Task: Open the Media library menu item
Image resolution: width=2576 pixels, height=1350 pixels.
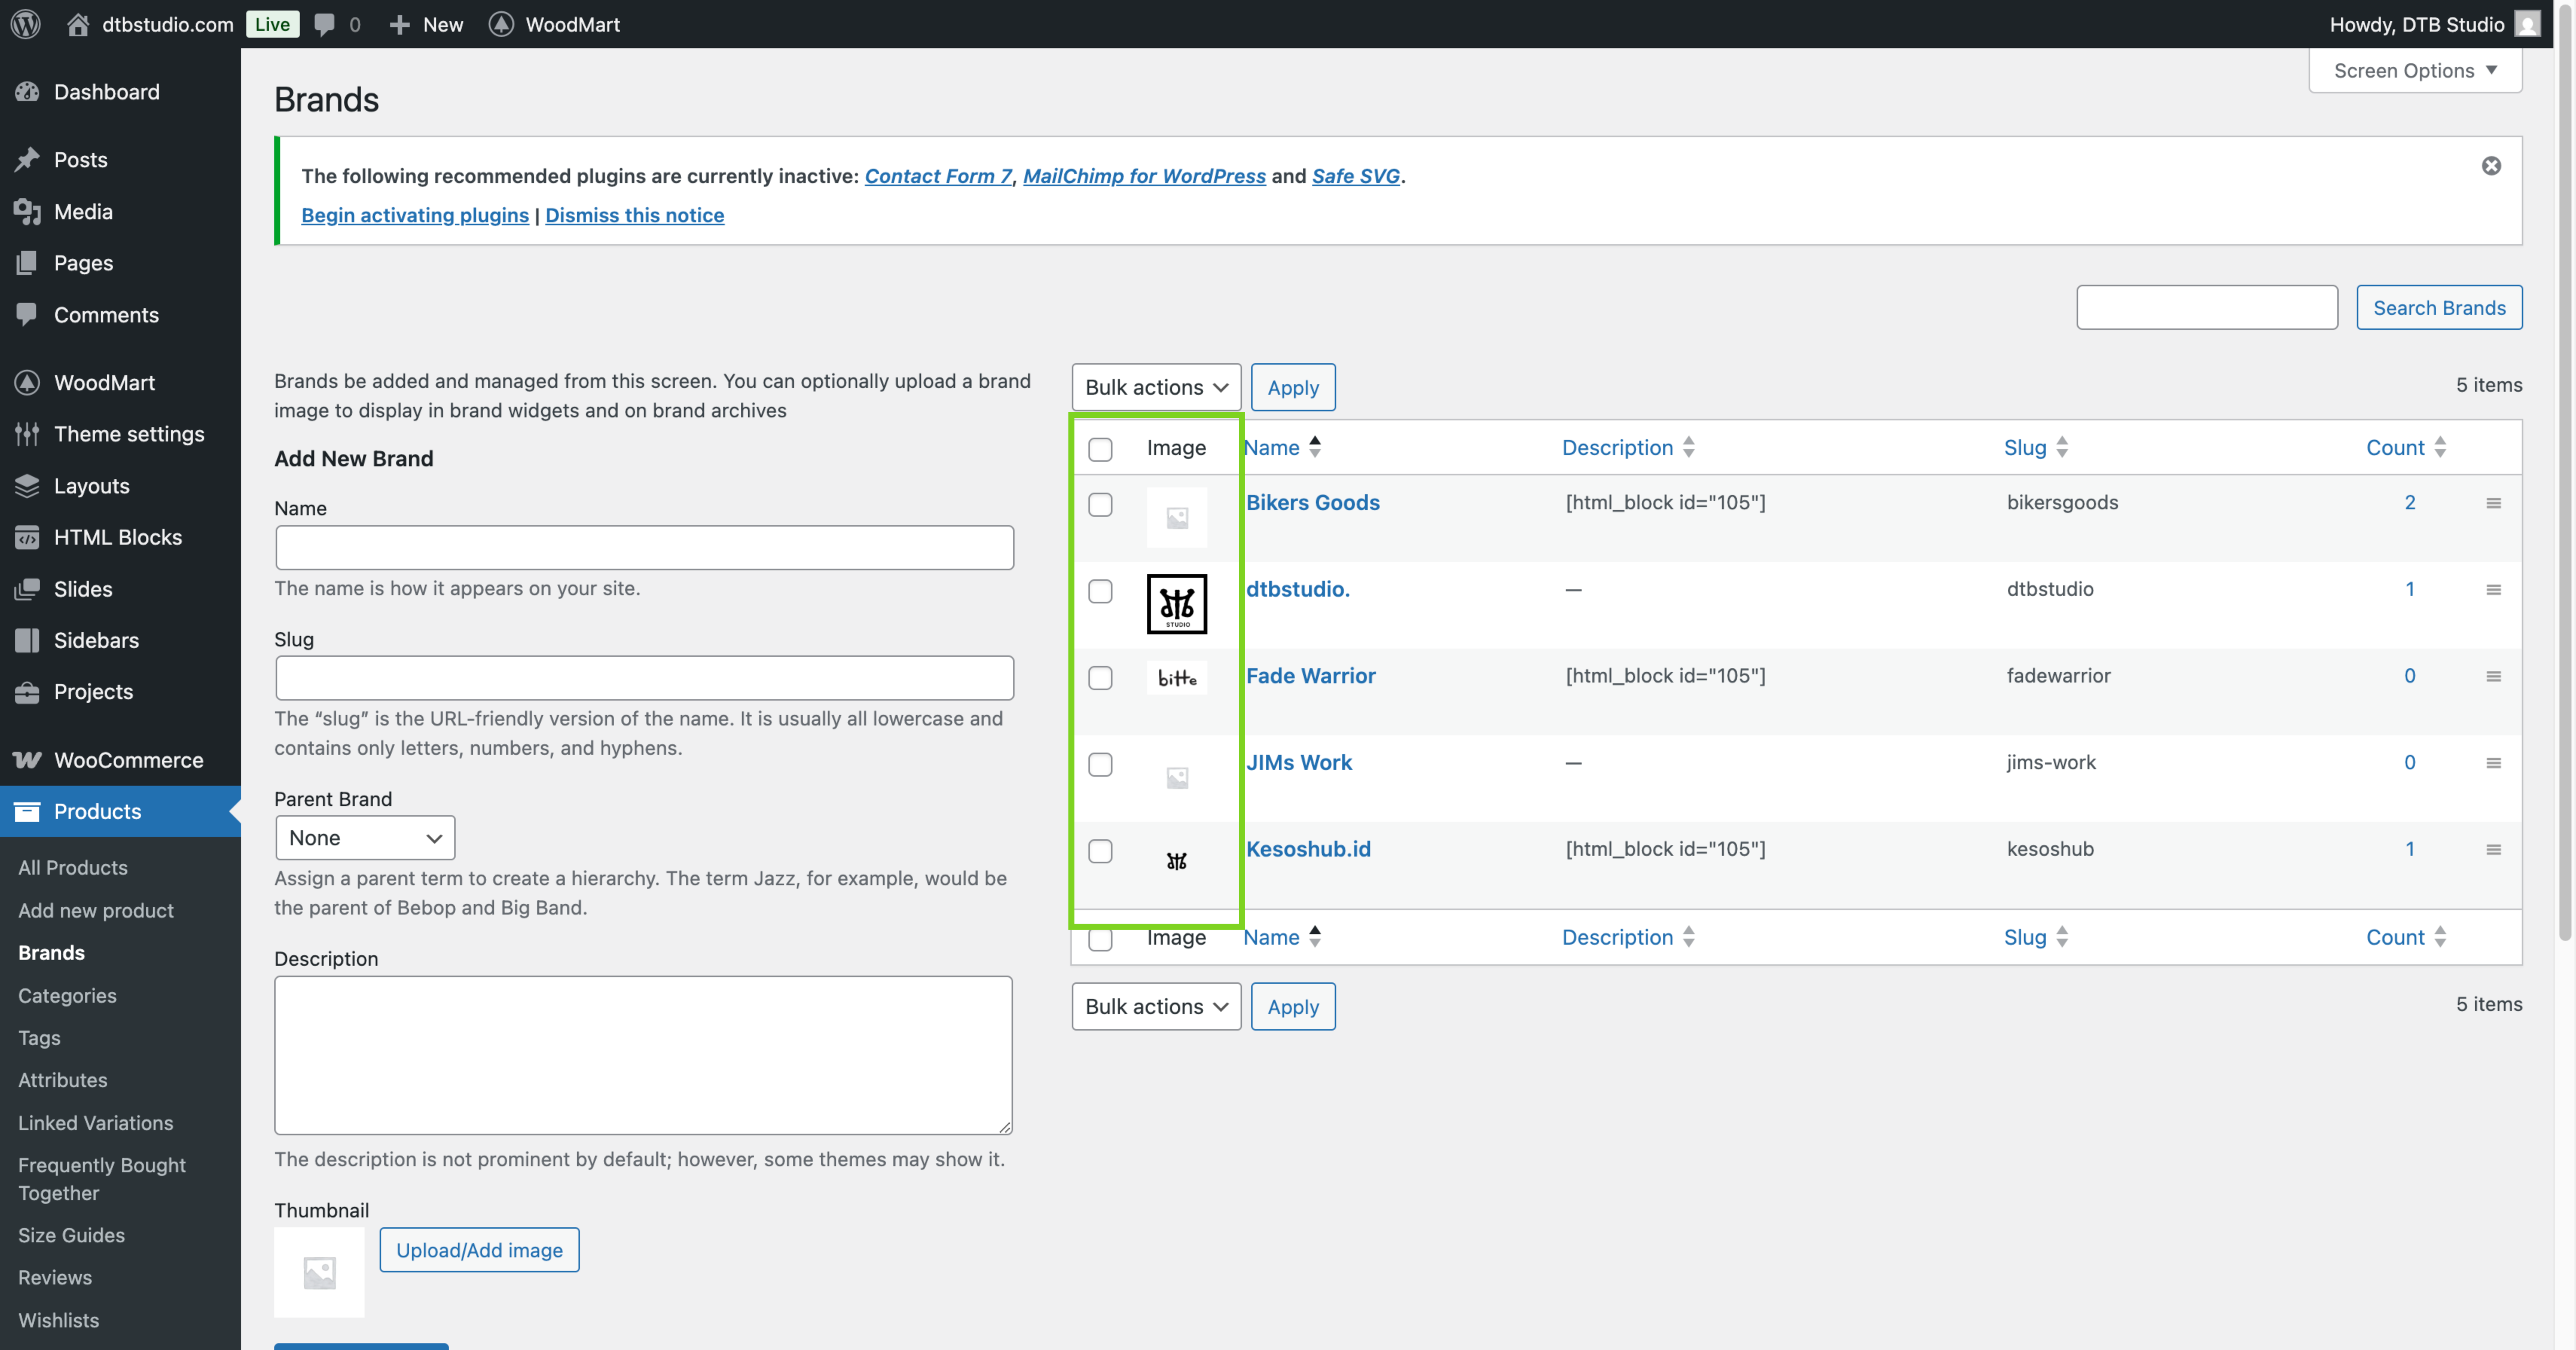Action: (x=120, y=212)
